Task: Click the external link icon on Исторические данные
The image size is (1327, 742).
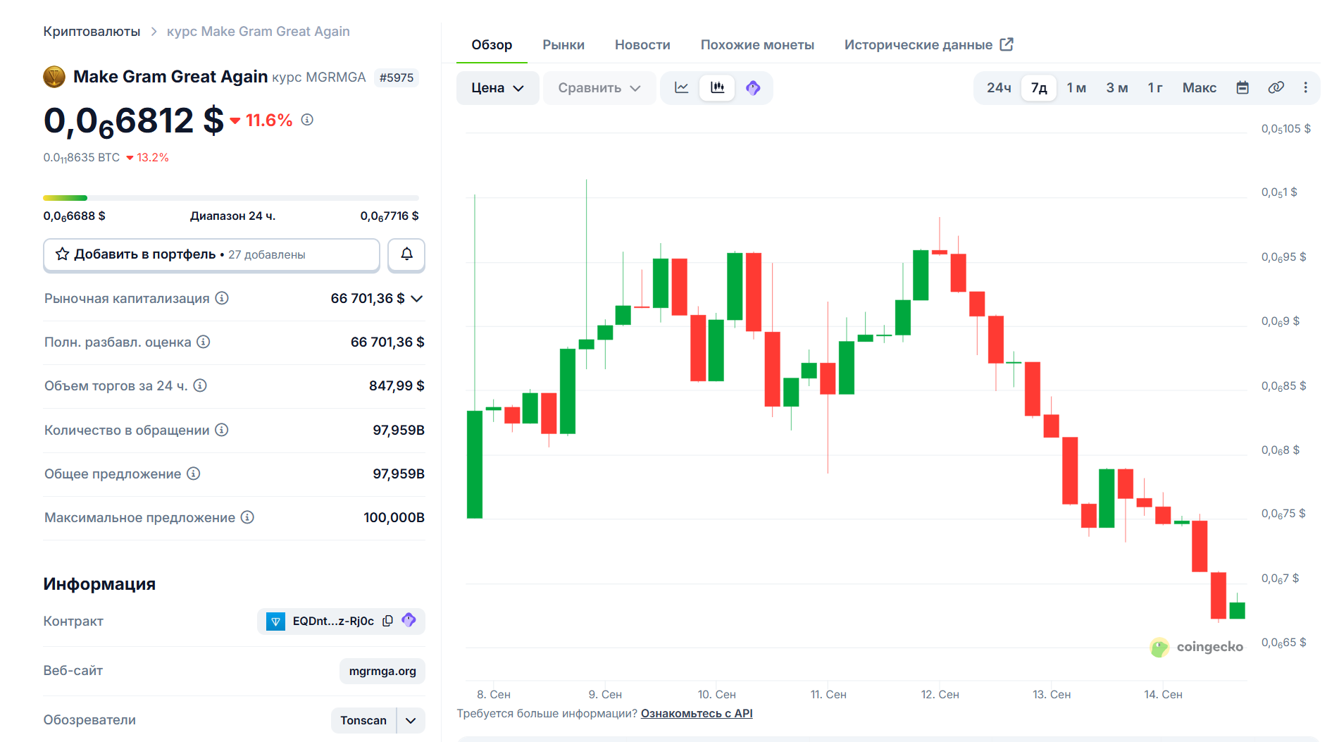Action: [x=1007, y=44]
